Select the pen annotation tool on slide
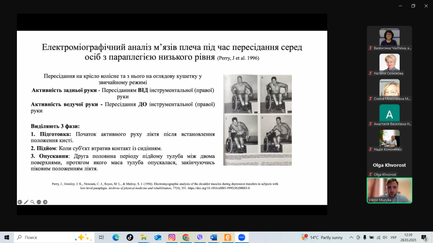 [x=26, y=202]
